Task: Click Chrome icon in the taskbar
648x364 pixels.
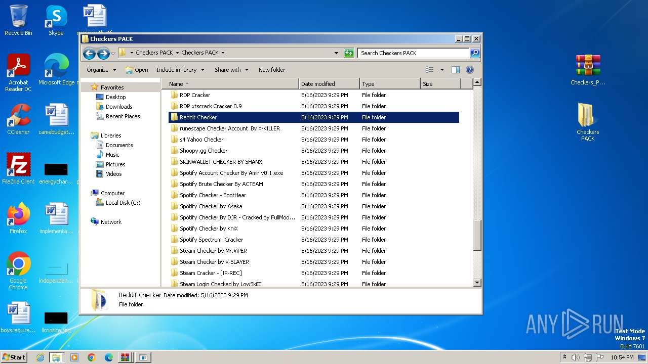Action: (92, 357)
